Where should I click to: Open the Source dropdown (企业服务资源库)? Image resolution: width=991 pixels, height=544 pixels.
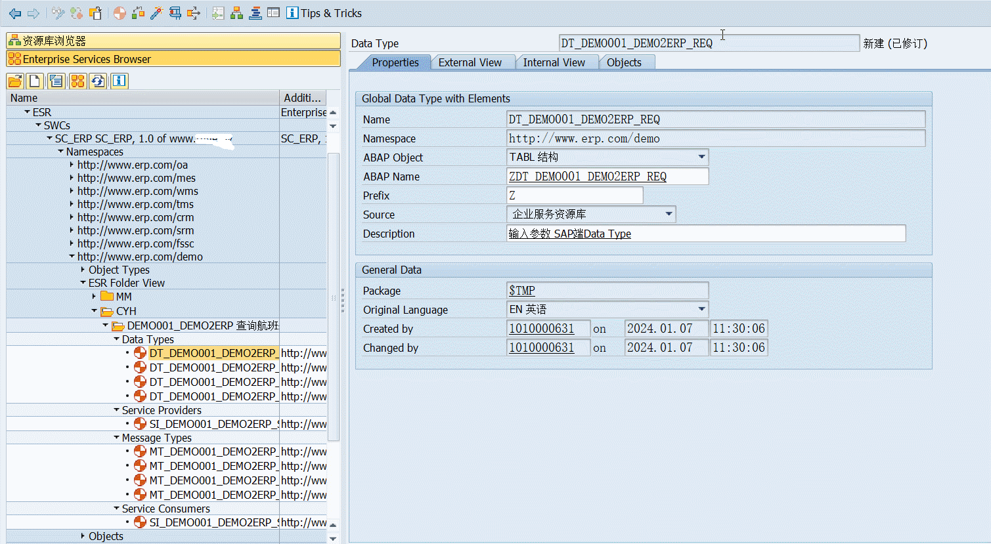coord(669,214)
